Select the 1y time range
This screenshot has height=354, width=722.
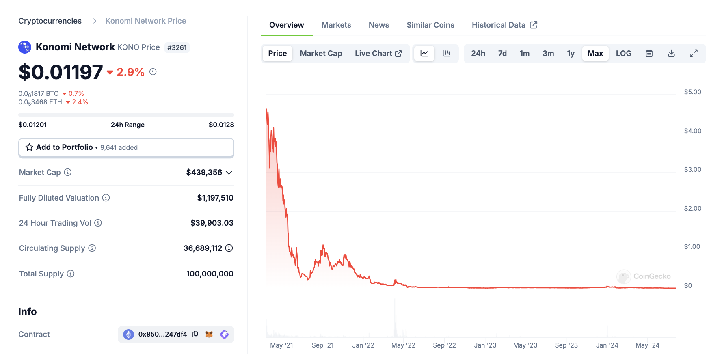[x=571, y=54]
